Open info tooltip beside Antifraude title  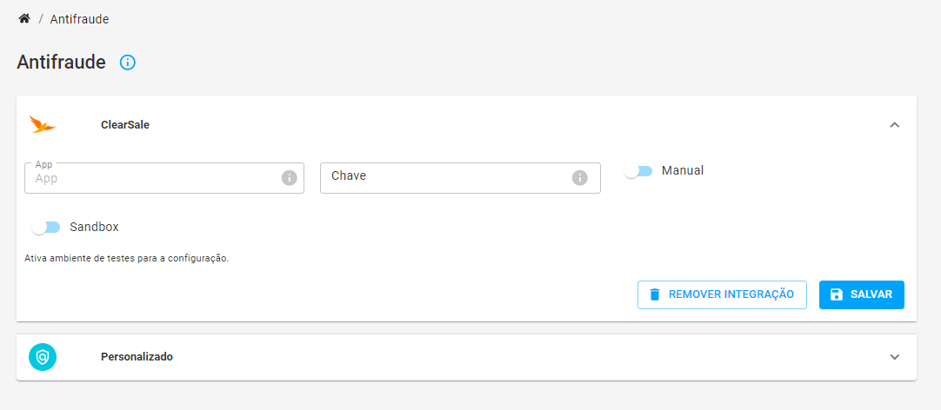tap(128, 63)
